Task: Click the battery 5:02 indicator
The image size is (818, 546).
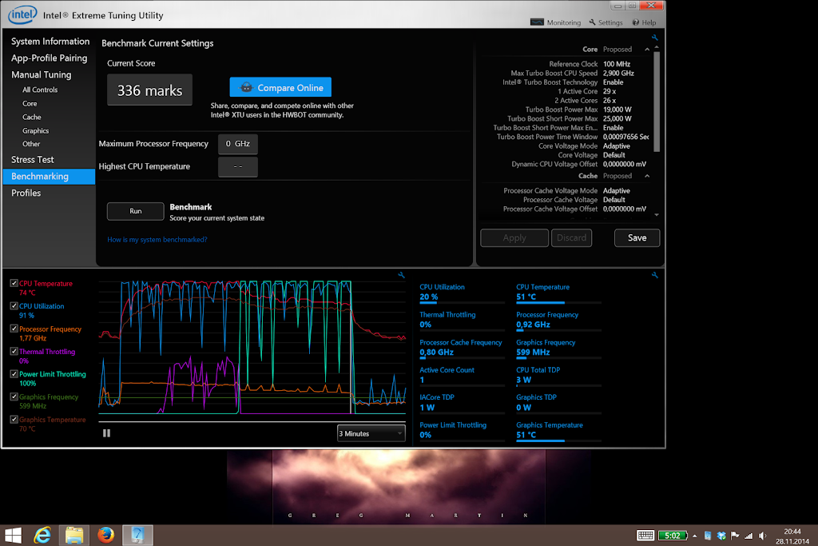Action: pos(673,536)
